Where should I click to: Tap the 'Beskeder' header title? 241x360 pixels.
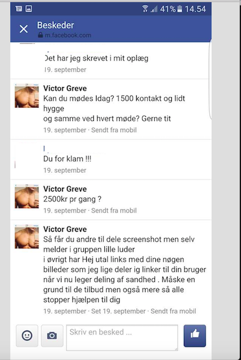coord(55,25)
